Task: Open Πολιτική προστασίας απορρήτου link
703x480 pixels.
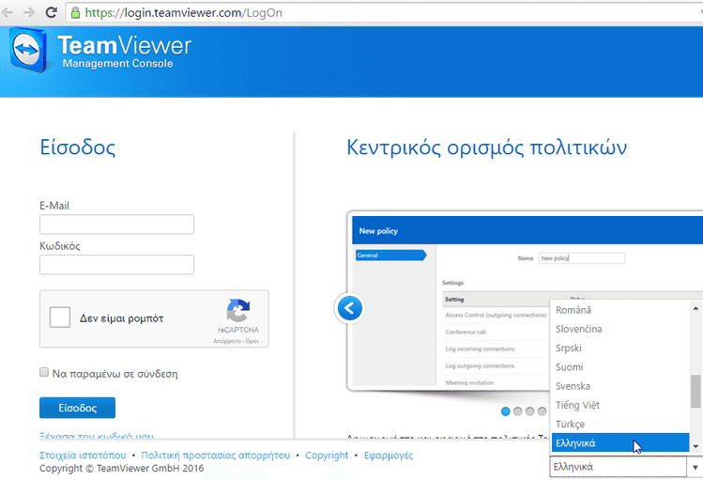Action: click(215, 456)
